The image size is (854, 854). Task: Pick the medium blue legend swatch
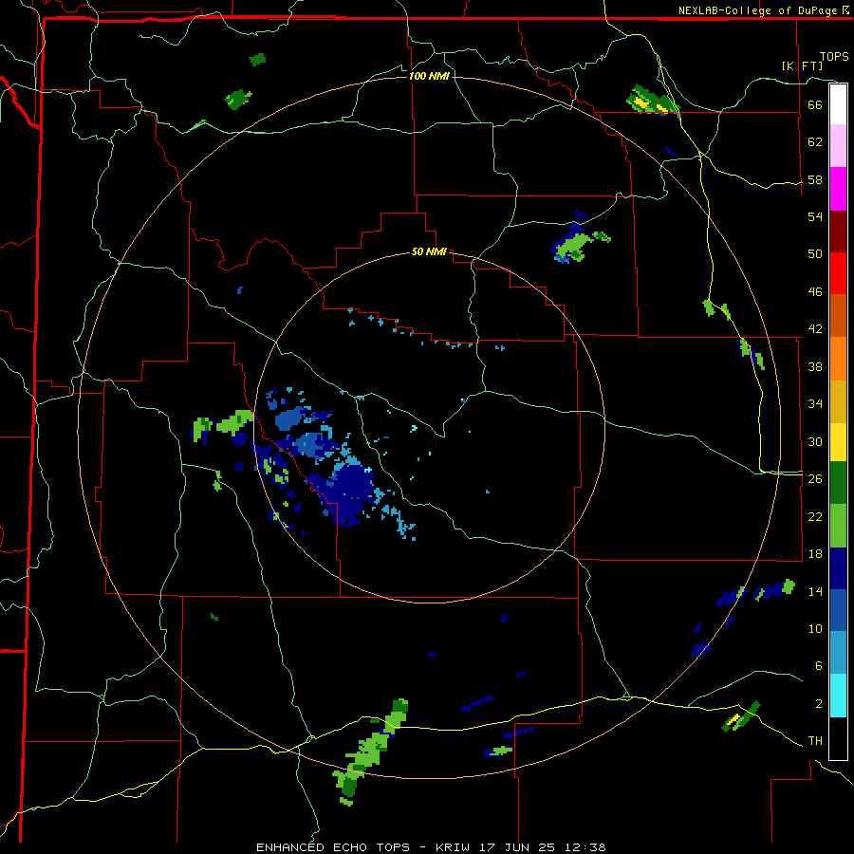tap(838, 610)
